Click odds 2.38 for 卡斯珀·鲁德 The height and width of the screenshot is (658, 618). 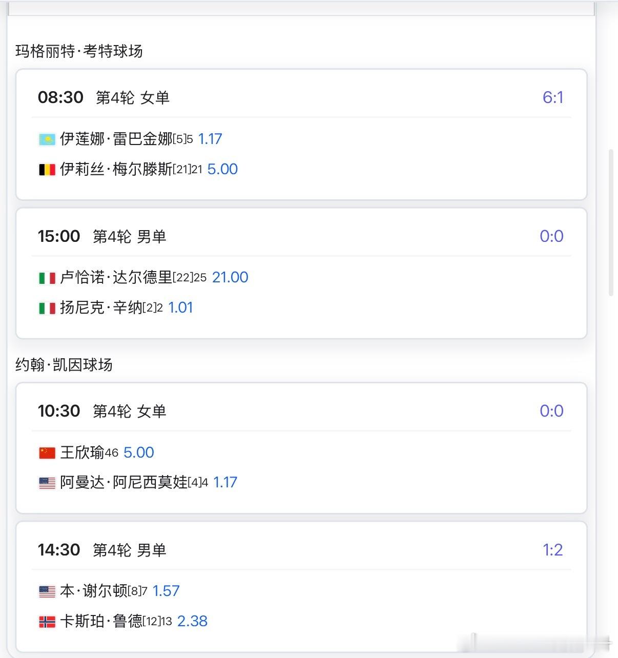[192, 621]
